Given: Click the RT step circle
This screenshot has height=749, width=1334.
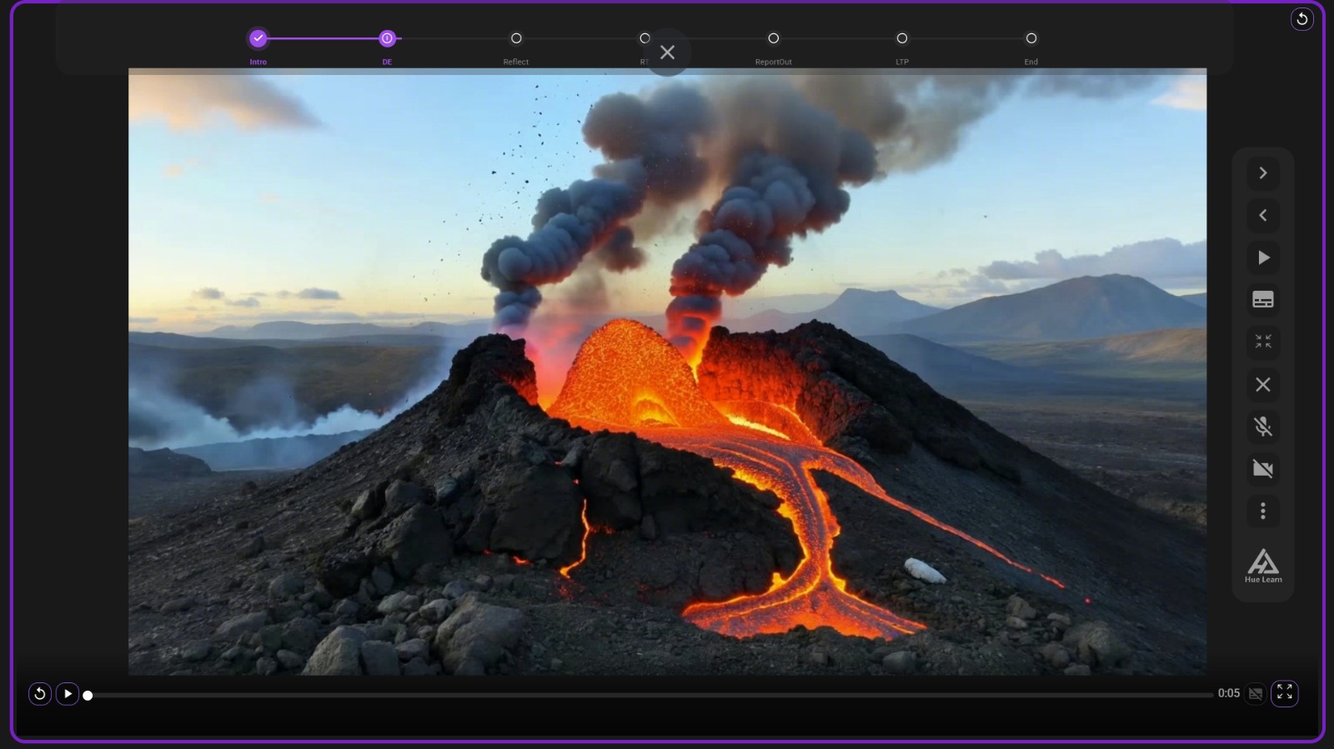Looking at the screenshot, I should point(644,38).
